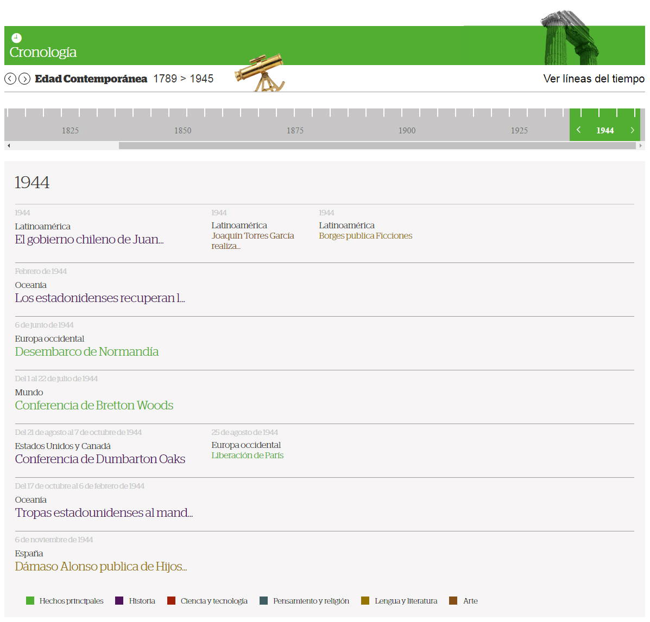The width and height of the screenshot is (650, 622).
Task: Go to previous era with left arrow
Action: click(10, 79)
